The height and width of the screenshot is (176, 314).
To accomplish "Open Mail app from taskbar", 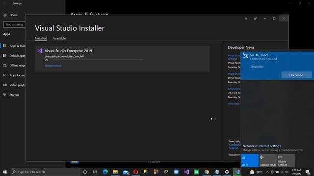I will coord(126,172).
